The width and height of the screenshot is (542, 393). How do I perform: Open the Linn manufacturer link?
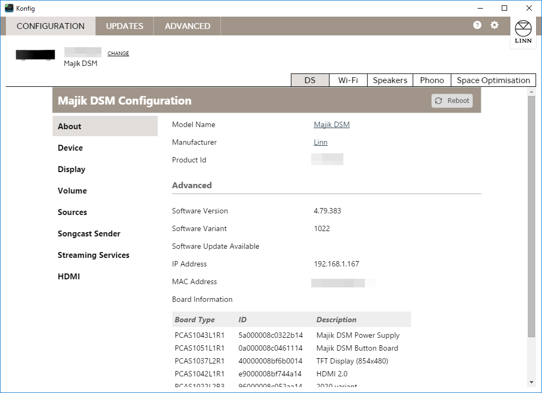[x=320, y=142]
